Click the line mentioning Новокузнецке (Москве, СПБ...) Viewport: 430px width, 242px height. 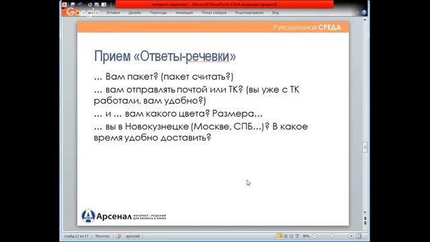point(201,132)
